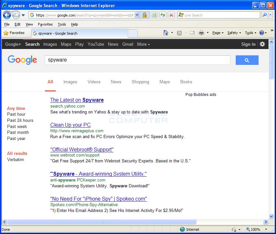This screenshot has width=276, height=234.
Task: Expand the Home button dropdown arrow
Action: [172, 33]
